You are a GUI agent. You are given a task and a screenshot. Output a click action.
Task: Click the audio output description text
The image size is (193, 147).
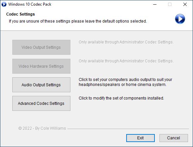pos(125,82)
